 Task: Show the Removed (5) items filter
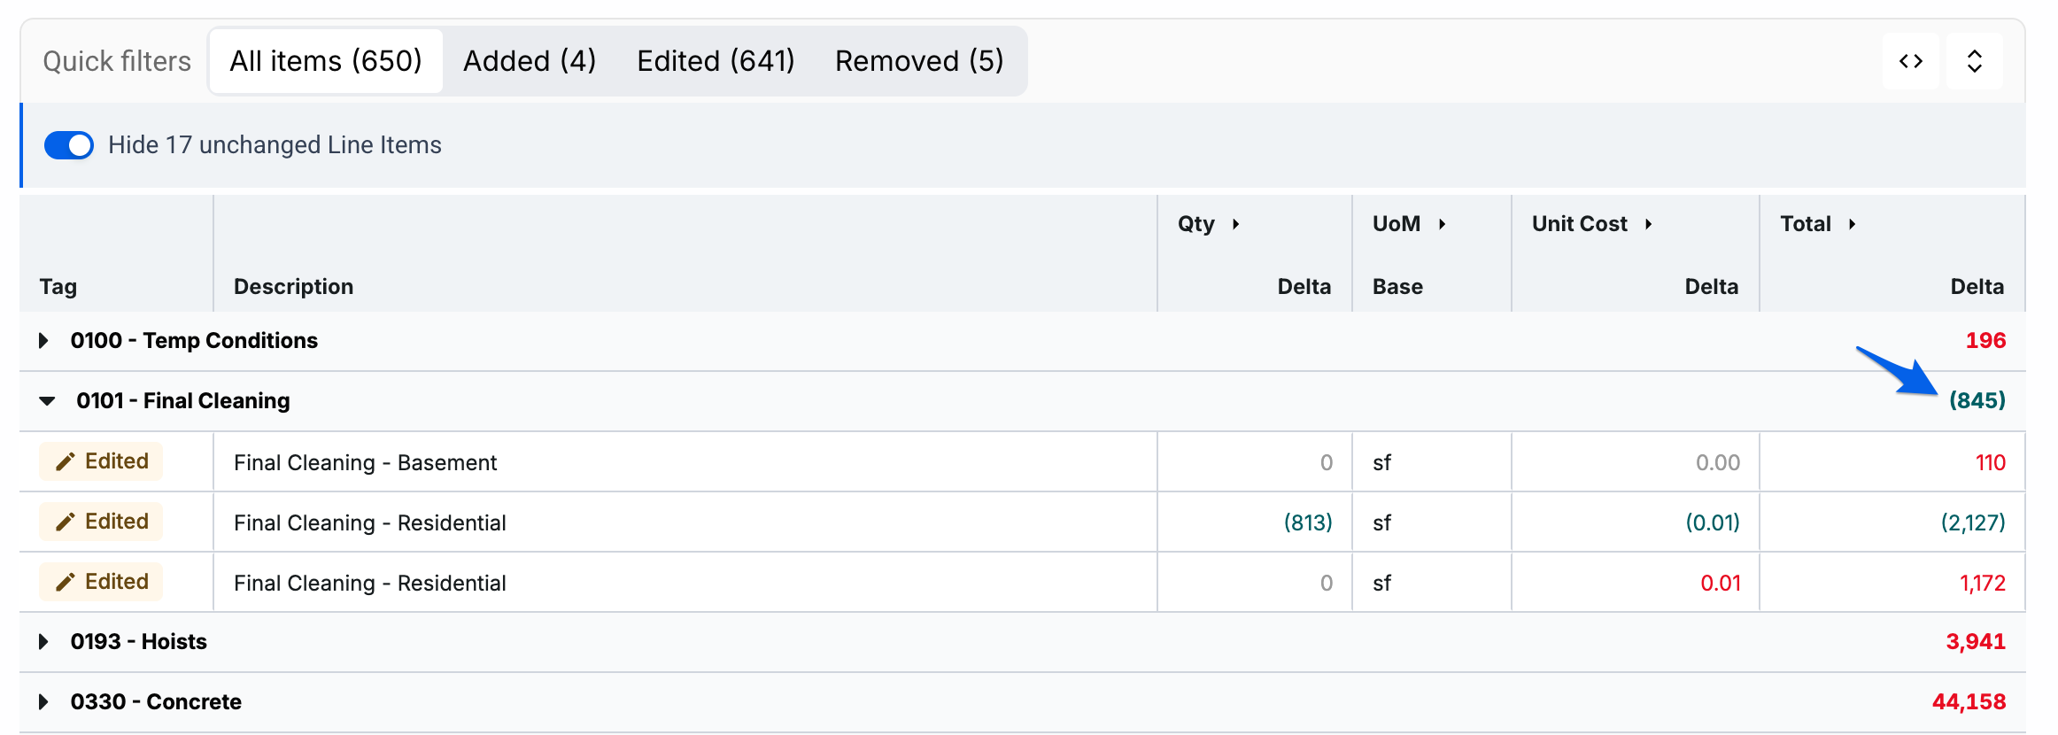tap(919, 61)
